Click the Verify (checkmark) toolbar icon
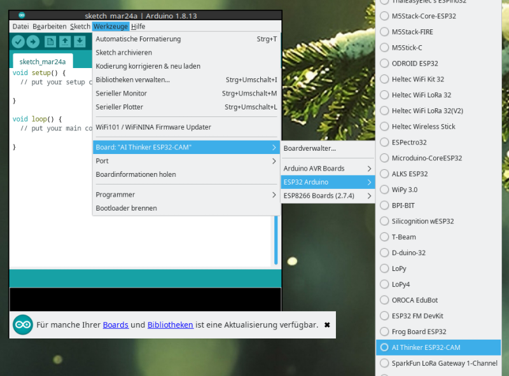 pyautogui.click(x=18, y=41)
